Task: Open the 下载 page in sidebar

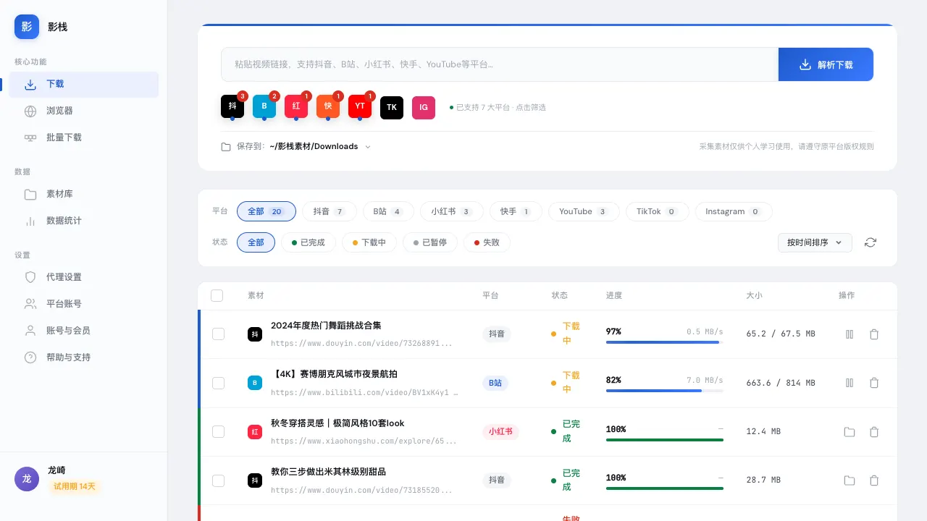Action: [x=83, y=84]
